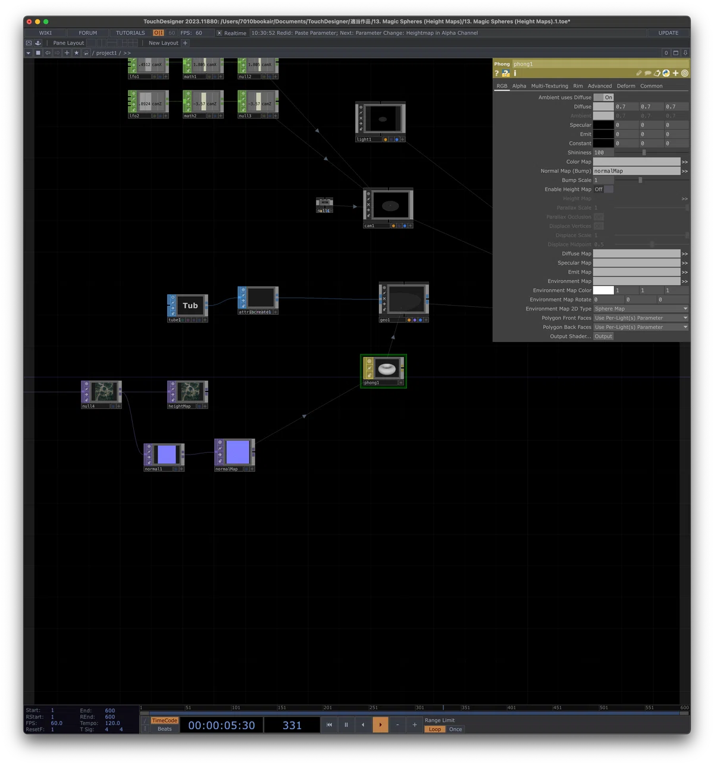Image resolution: width=714 pixels, height=765 pixels.
Task: Open pane type dropdown triangle in path bar
Action: click(29, 53)
